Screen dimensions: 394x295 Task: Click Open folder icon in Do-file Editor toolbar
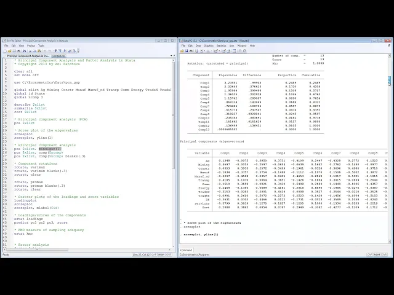10,51
